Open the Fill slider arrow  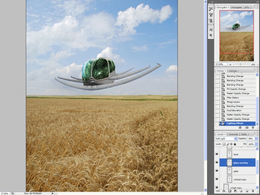pyautogui.click(x=257, y=144)
